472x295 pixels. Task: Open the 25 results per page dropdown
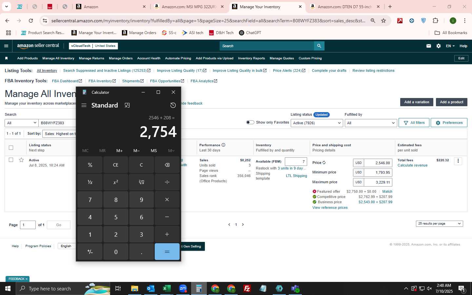point(439,224)
